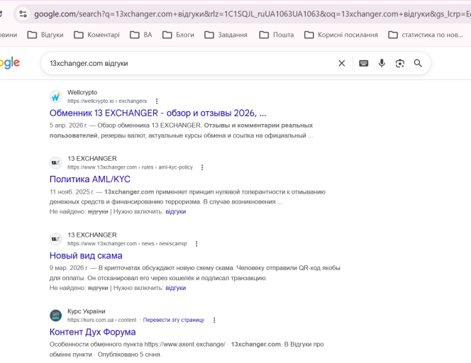Open site information icon in address bar
Image resolution: width=471 pixels, height=363 pixels.
pos(23,13)
